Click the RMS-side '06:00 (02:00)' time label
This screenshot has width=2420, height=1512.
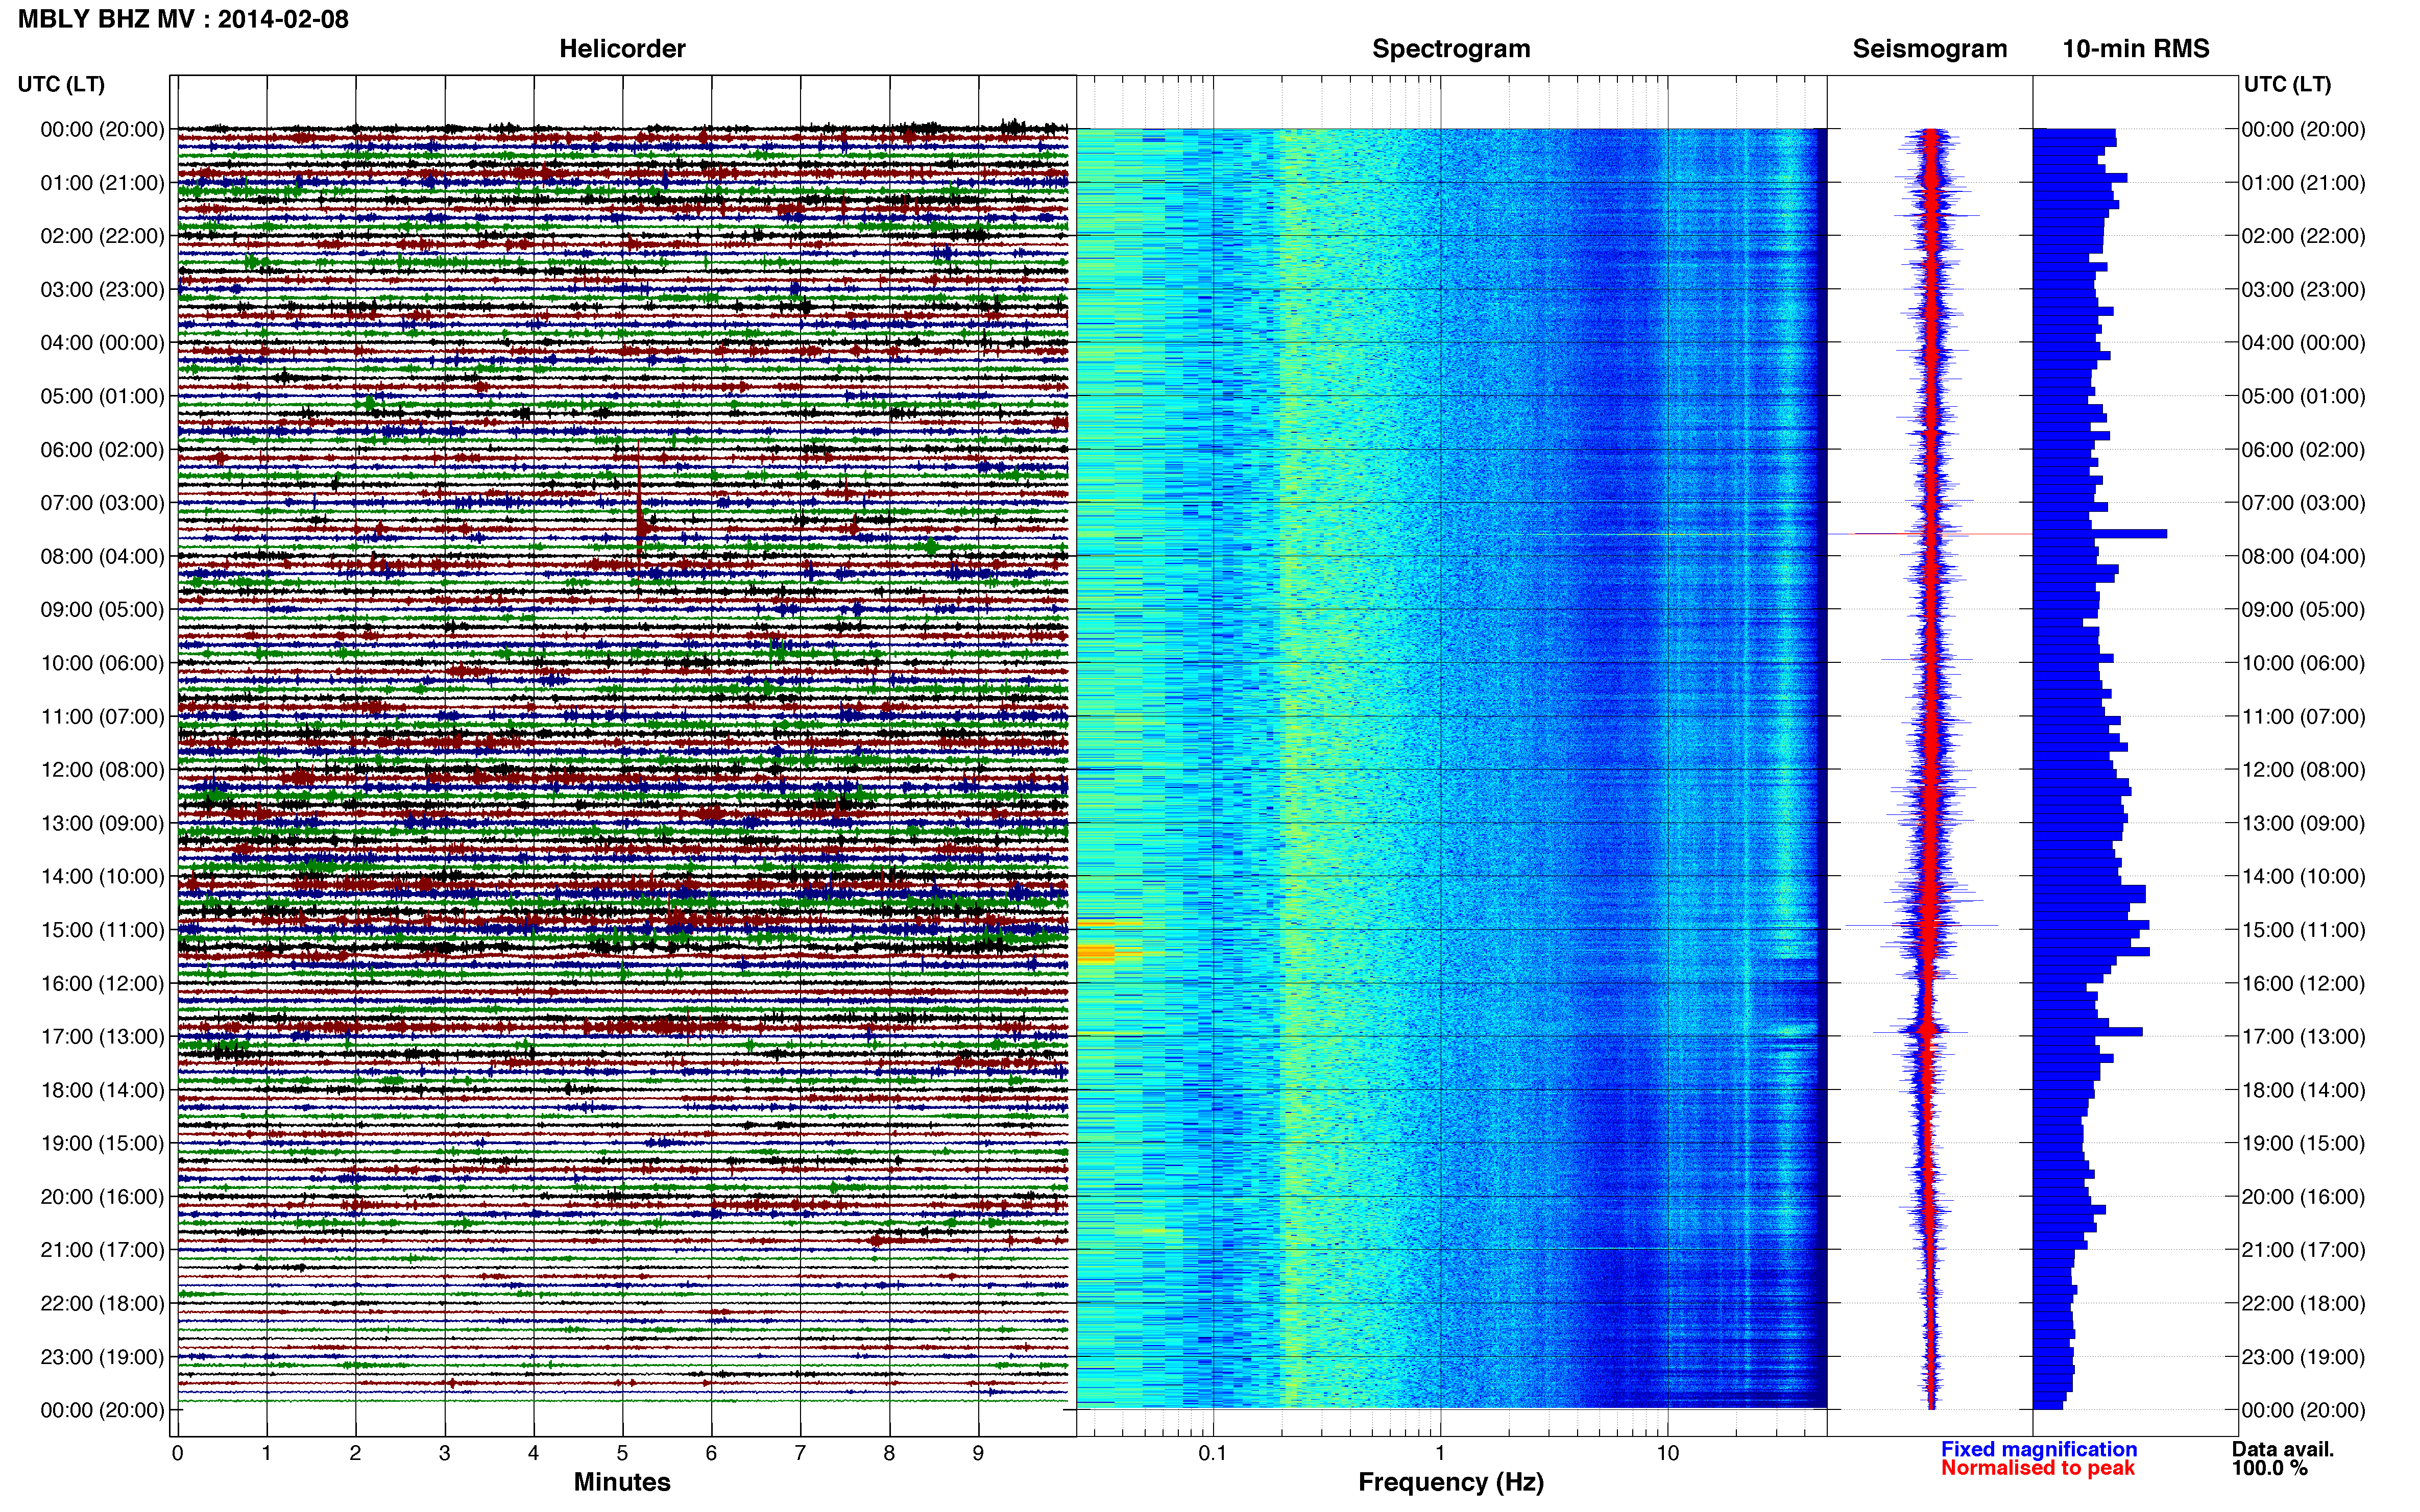pos(2304,450)
